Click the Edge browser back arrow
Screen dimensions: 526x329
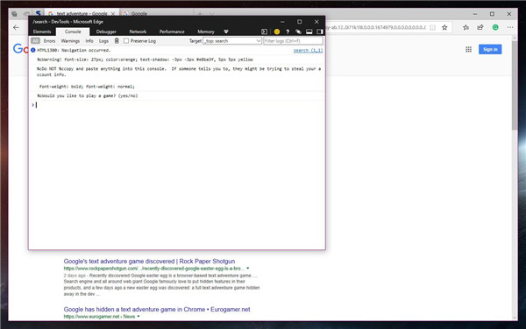tap(16, 27)
